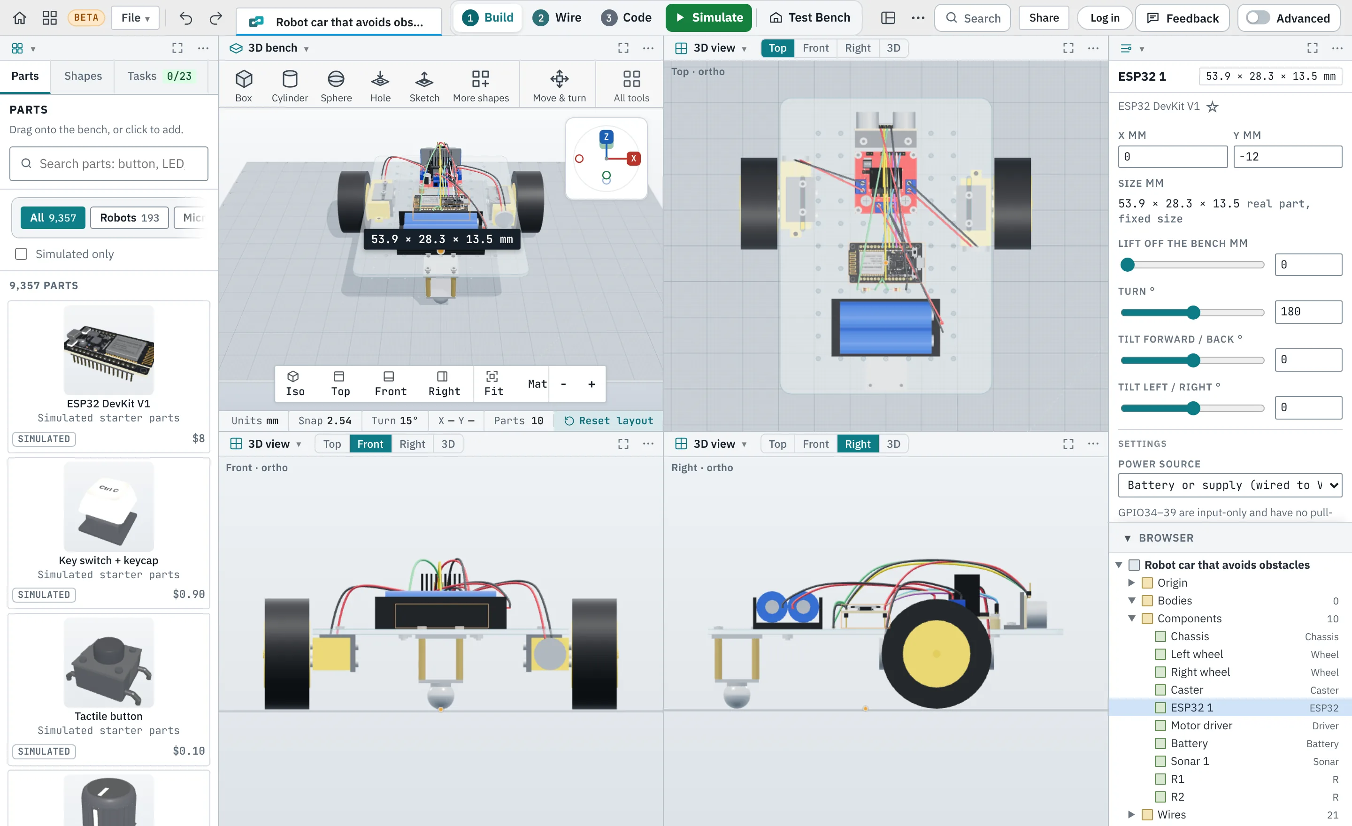Toggle visibility checkbox for Chassis

point(1160,636)
